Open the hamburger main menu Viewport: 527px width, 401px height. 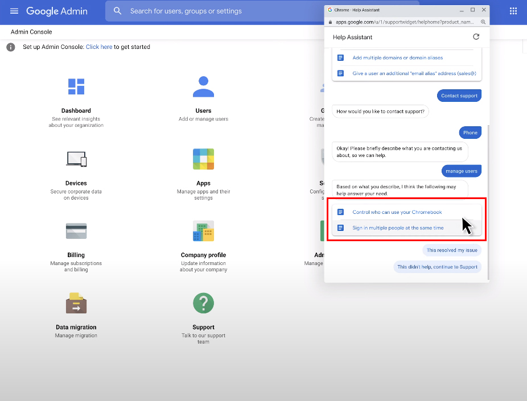click(14, 11)
